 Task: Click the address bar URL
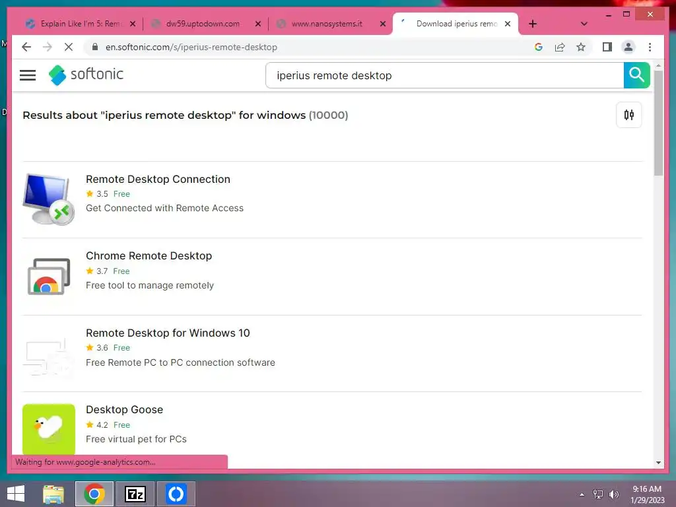tap(191, 47)
